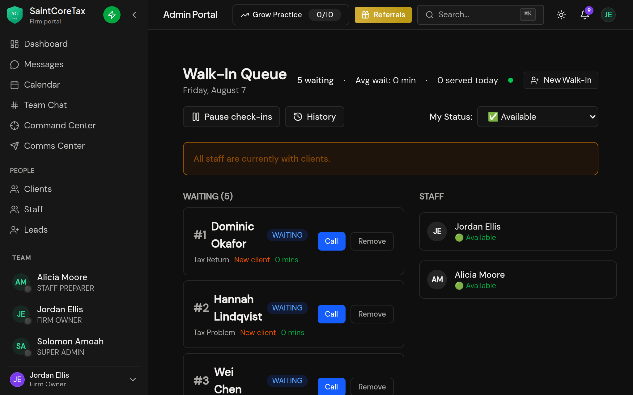The width and height of the screenshot is (633, 395).
Task: Click the 0/10 progress badge
Action: [x=325, y=15]
